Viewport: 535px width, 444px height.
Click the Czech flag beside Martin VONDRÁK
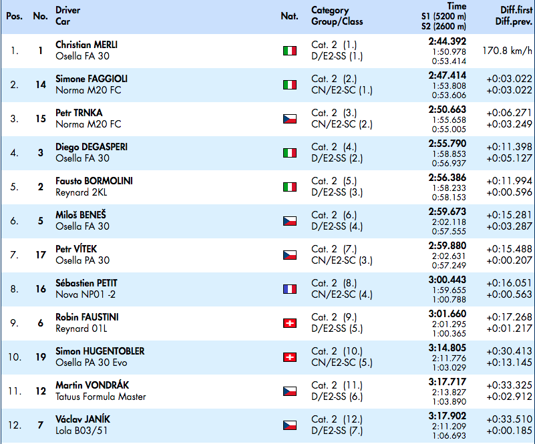point(290,391)
